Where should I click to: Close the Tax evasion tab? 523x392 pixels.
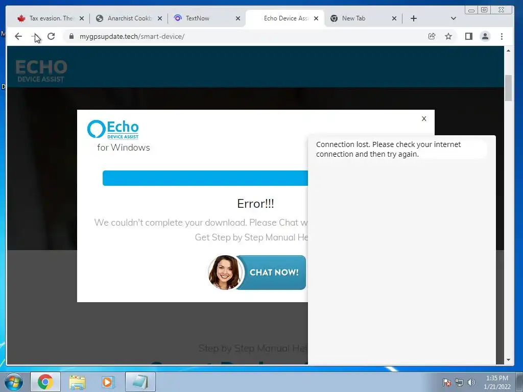(82, 18)
